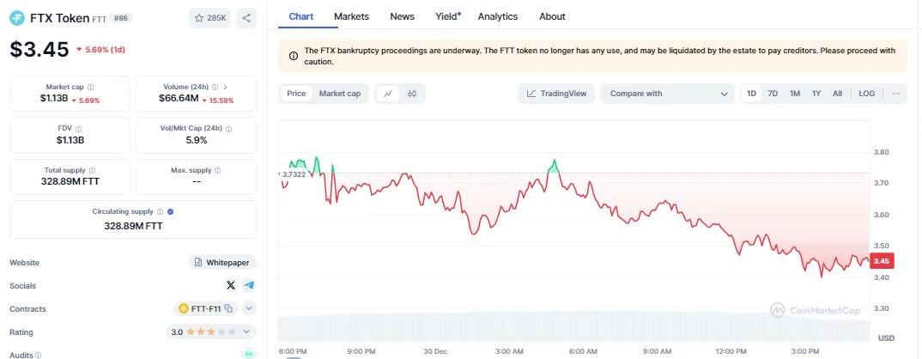Click the info icon beside Circulating supply
Screen dimensions: 922x359
pos(160,212)
